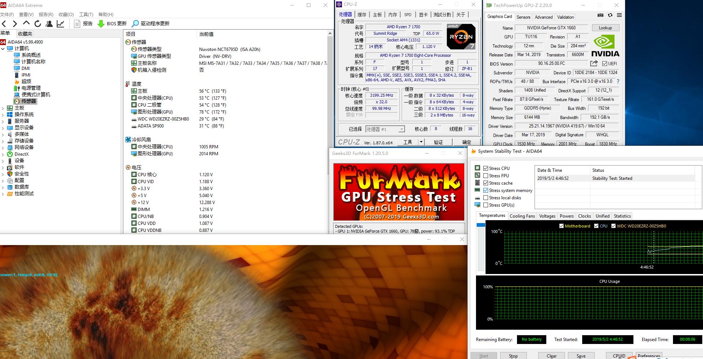The height and width of the screenshot is (359, 703).
Task: Switch to the Sensors tab in GPU-Z
Action: (x=523, y=17)
